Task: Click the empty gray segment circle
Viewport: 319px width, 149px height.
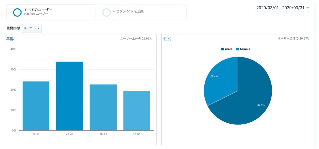Action: (107, 12)
